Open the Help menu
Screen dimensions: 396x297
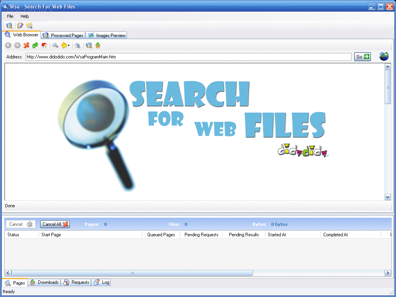(x=24, y=16)
